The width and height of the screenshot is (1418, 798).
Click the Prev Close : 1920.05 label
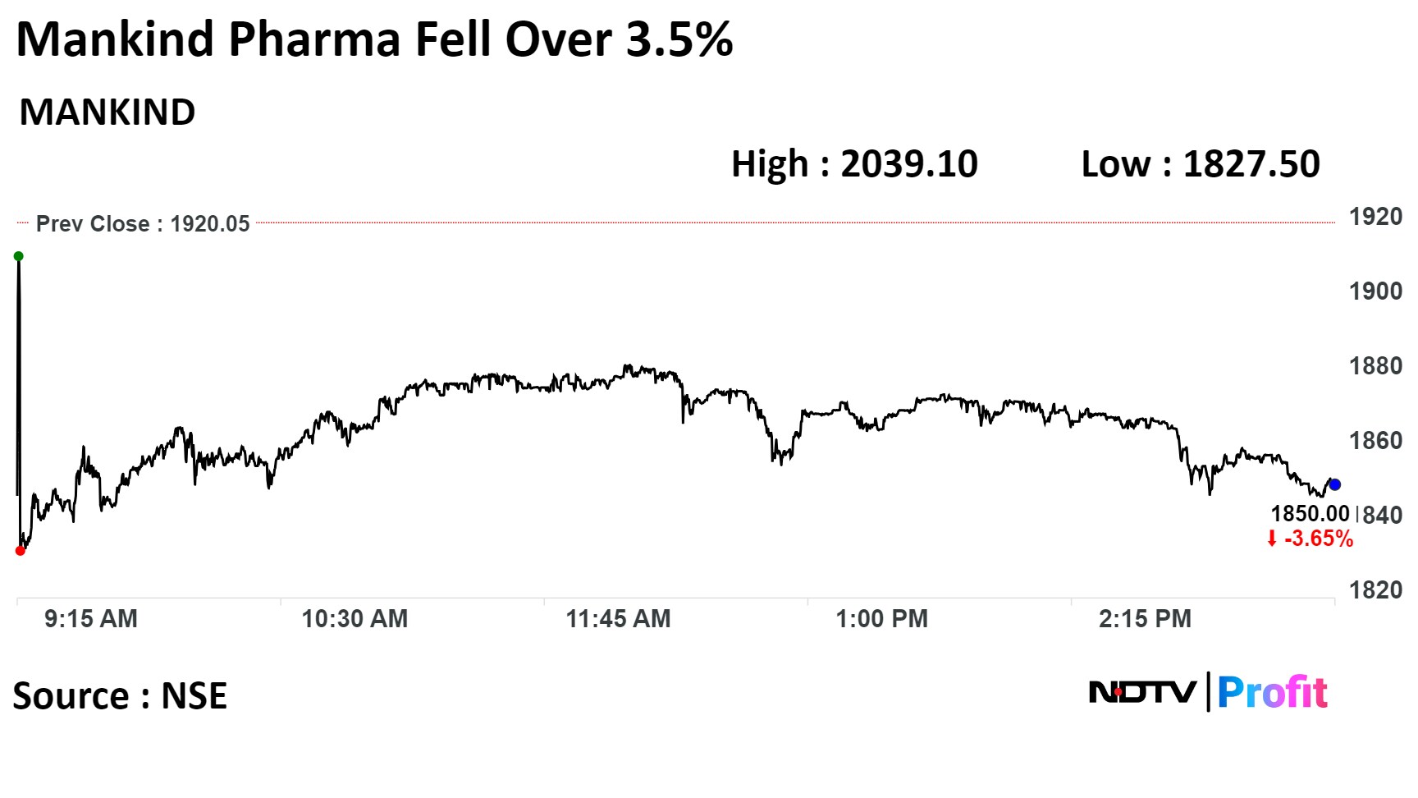[143, 223]
